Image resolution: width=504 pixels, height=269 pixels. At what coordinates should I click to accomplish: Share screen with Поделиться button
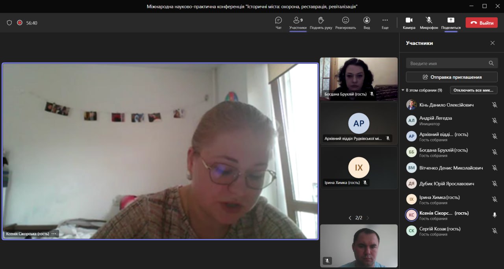coord(451,23)
